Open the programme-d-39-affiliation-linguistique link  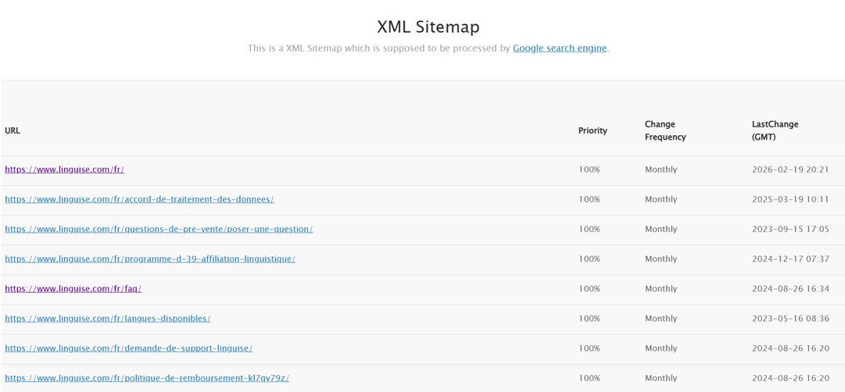tap(150, 258)
